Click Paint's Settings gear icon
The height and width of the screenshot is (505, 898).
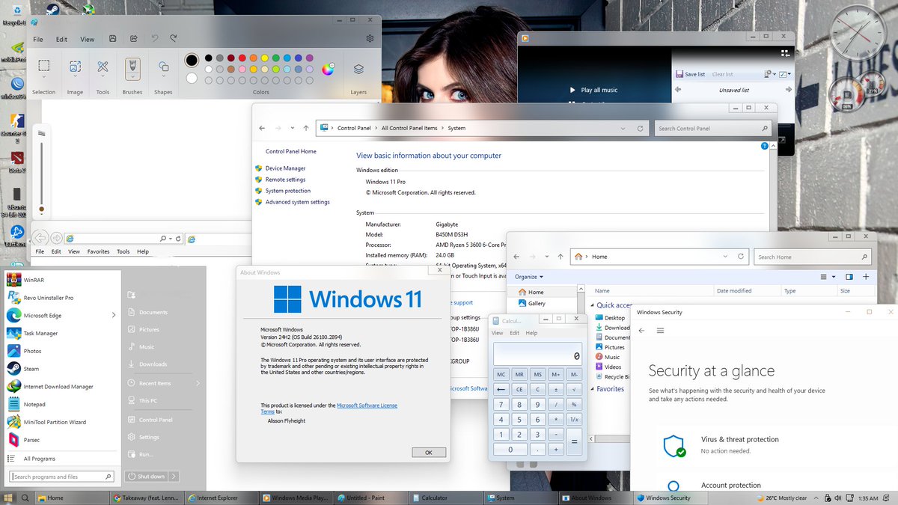[370, 38]
